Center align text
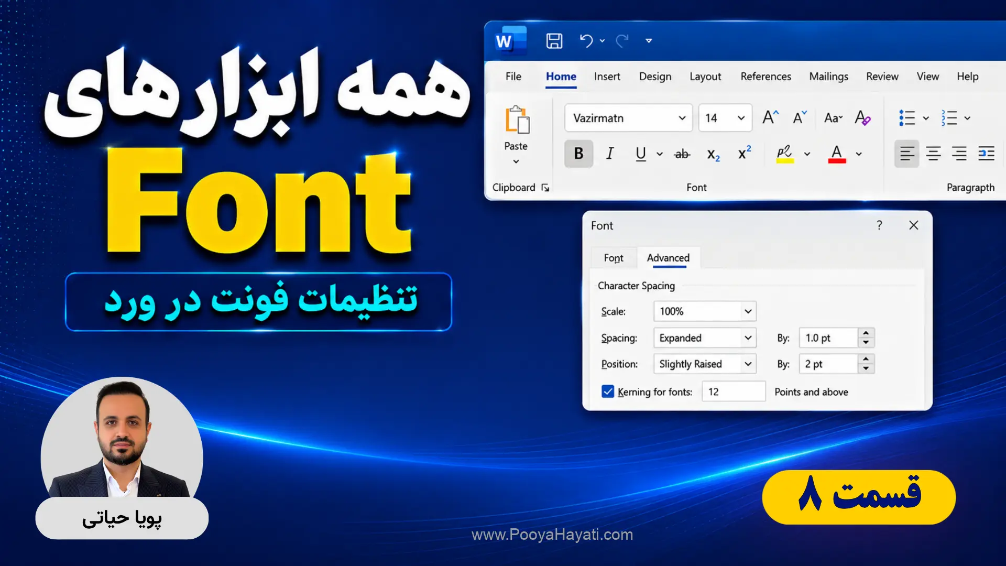This screenshot has height=566, width=1006. (x=933, y=154)
